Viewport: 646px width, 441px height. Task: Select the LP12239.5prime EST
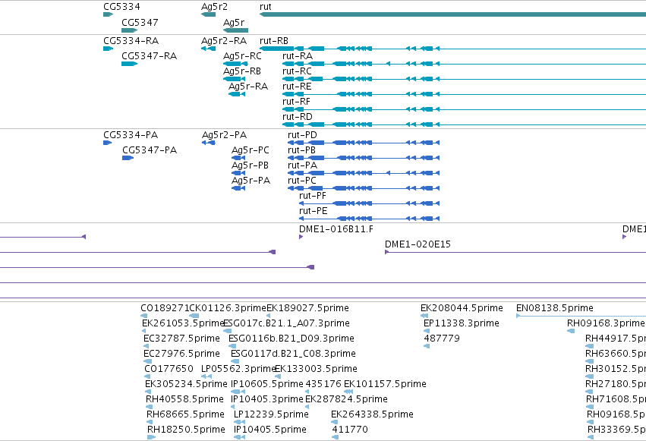(239, 422)
